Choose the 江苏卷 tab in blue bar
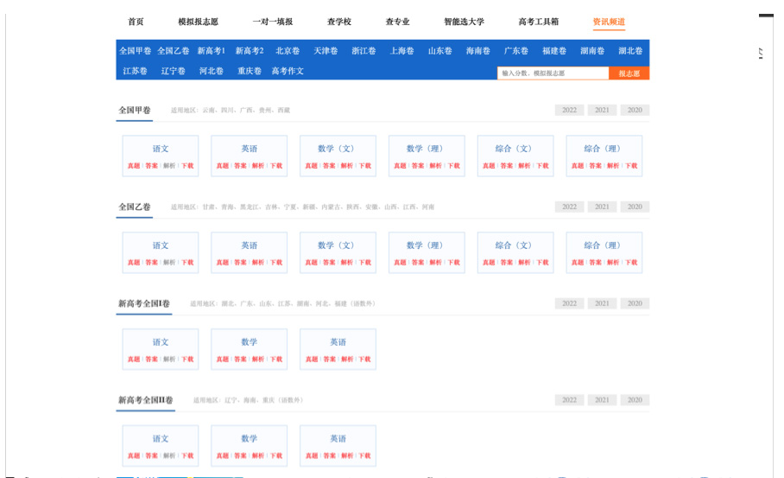 [x=135, y=71]
